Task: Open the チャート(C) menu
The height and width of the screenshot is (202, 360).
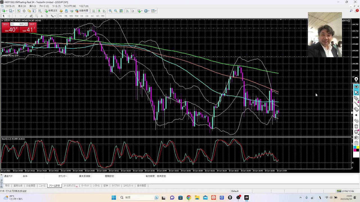Action: pos(44,6)
